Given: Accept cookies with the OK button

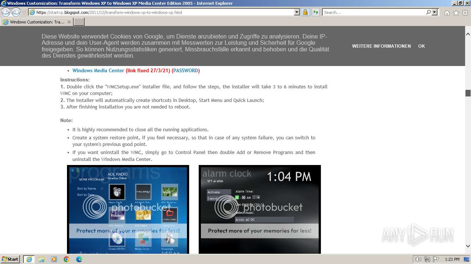Looking at the screenshot, I should [421, 46].
